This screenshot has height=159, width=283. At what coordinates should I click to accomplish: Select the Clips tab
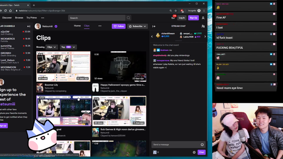click(87, 26)
